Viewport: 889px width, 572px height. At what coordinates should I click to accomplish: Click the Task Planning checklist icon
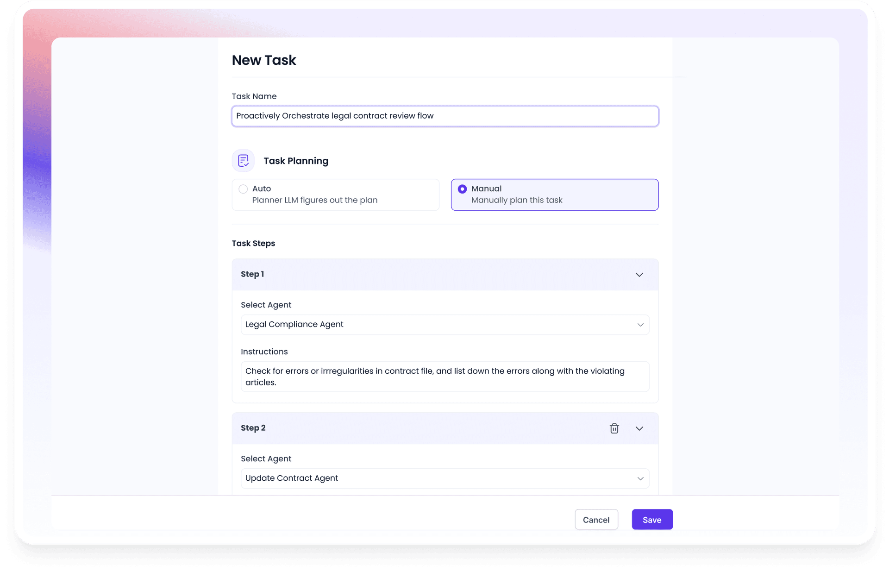coord(243,161)
